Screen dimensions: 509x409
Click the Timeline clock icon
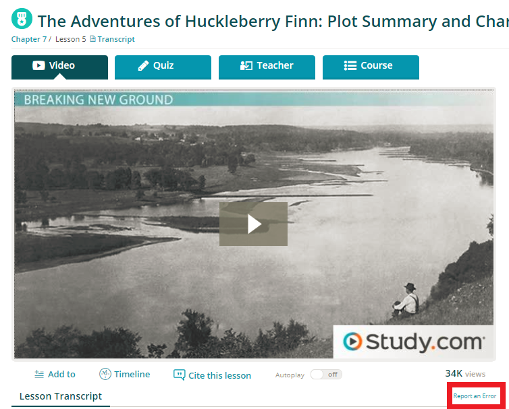pyautogui.click(x=105, y=374)
